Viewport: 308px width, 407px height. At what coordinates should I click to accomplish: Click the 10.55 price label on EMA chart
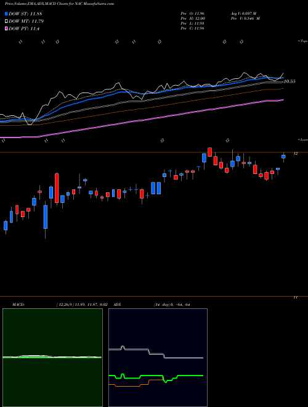coord(290,81)
